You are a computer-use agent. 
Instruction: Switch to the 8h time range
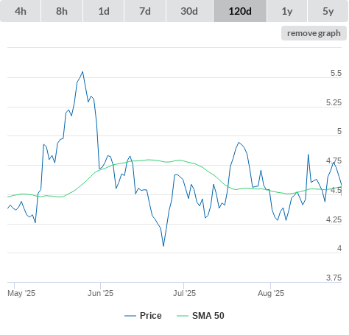(62, 11)
